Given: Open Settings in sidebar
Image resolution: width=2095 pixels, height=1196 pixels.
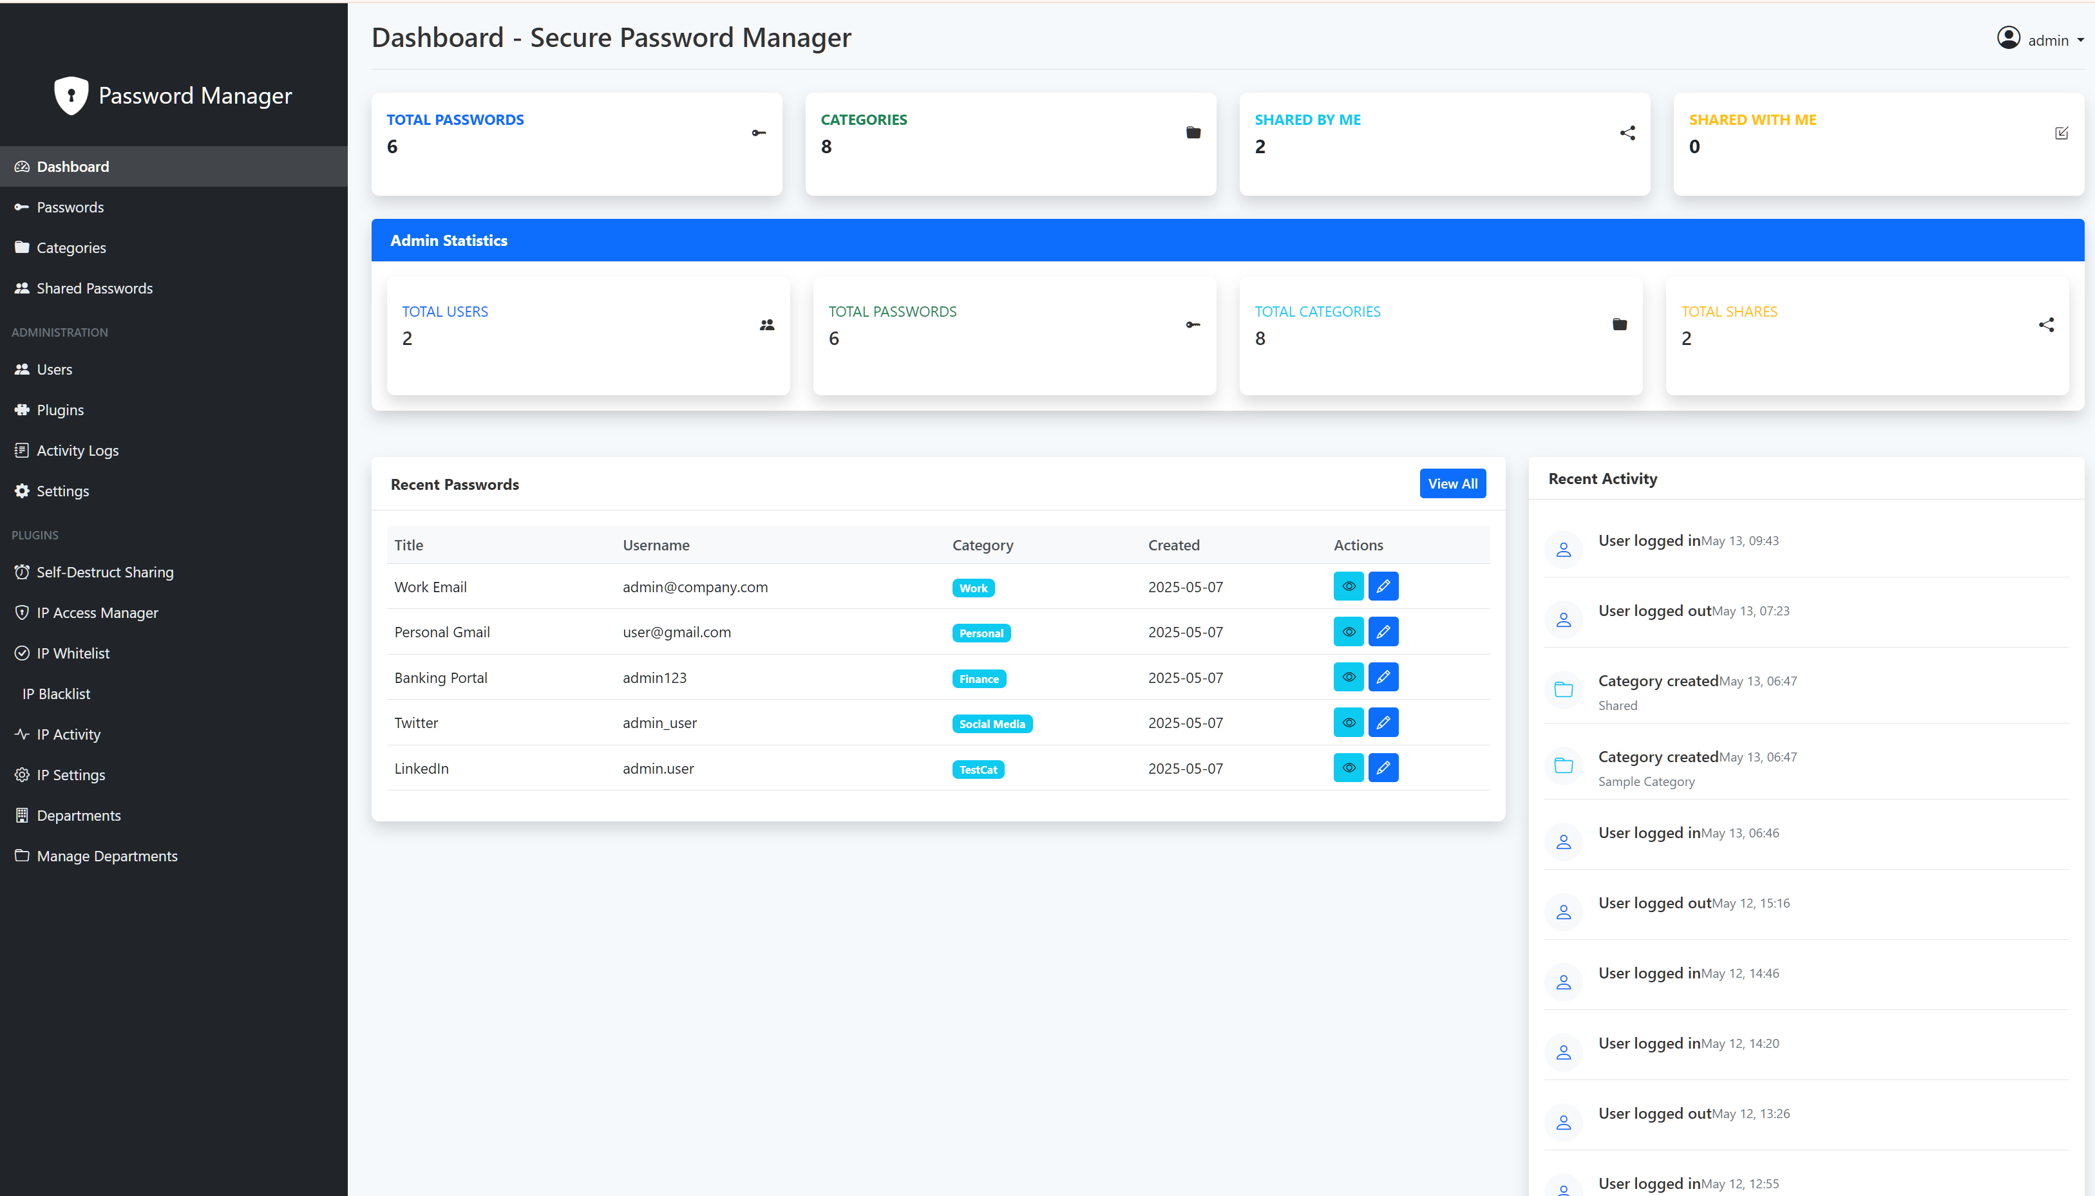Looking at the screenshot, I should tap(173, 491).
